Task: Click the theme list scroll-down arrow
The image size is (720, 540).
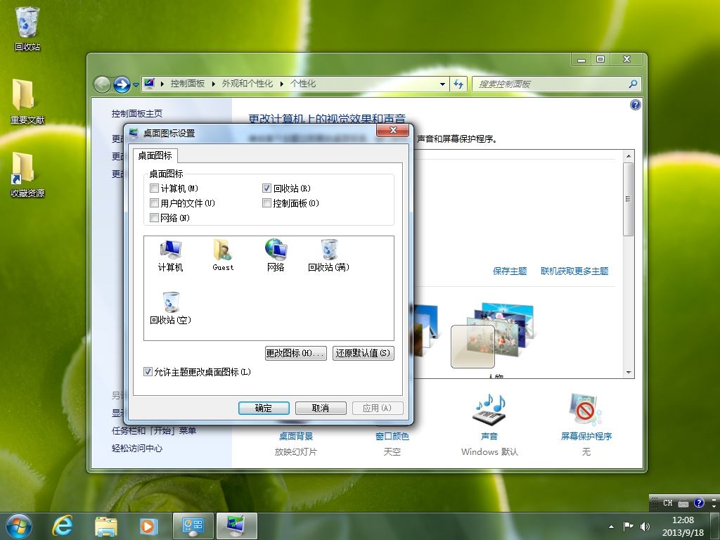Action: click(x=629, y=373)
